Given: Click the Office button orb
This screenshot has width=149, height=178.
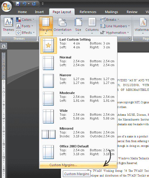Looking at the screenshot, I should [x=7, y=7].
